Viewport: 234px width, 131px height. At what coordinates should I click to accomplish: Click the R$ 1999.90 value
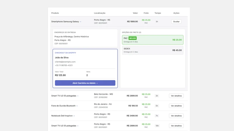133,22
